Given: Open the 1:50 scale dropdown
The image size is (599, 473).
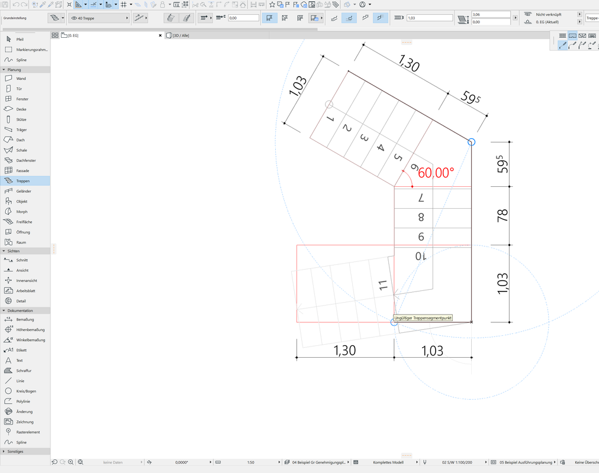Looking at the screenshot, I should pos(250,462).
